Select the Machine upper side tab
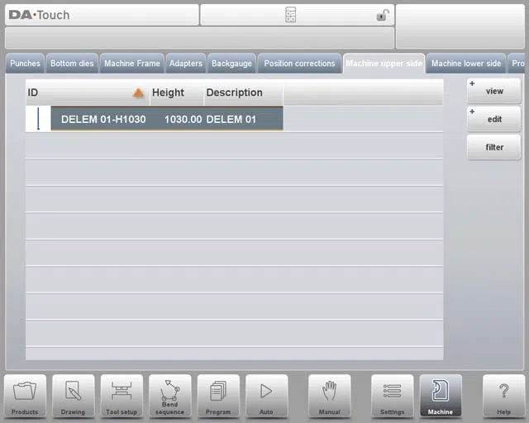Viewport: 529px width, 423px height. 384,64
